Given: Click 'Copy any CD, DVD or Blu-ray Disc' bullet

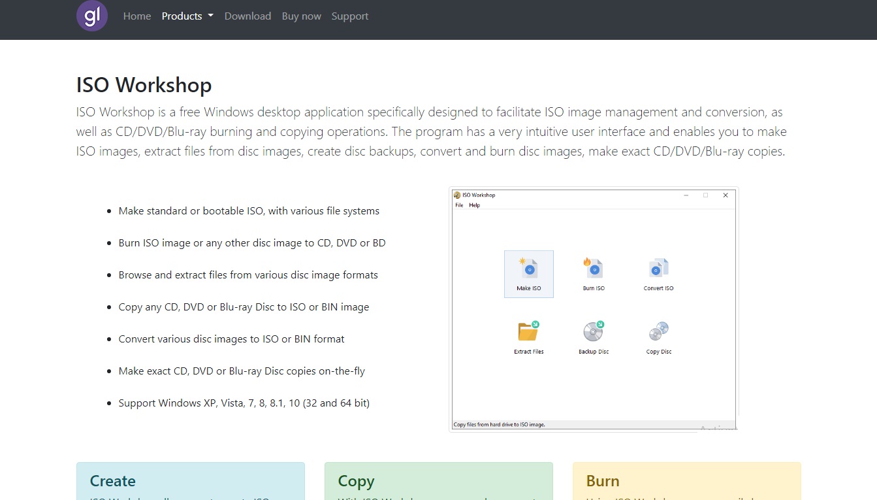Looking at the screenshot, I should pos(244,307).
